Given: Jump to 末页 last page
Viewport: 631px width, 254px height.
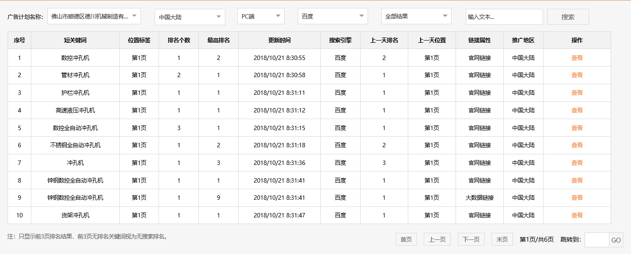Looking at the screenshot, I should 502,239.
